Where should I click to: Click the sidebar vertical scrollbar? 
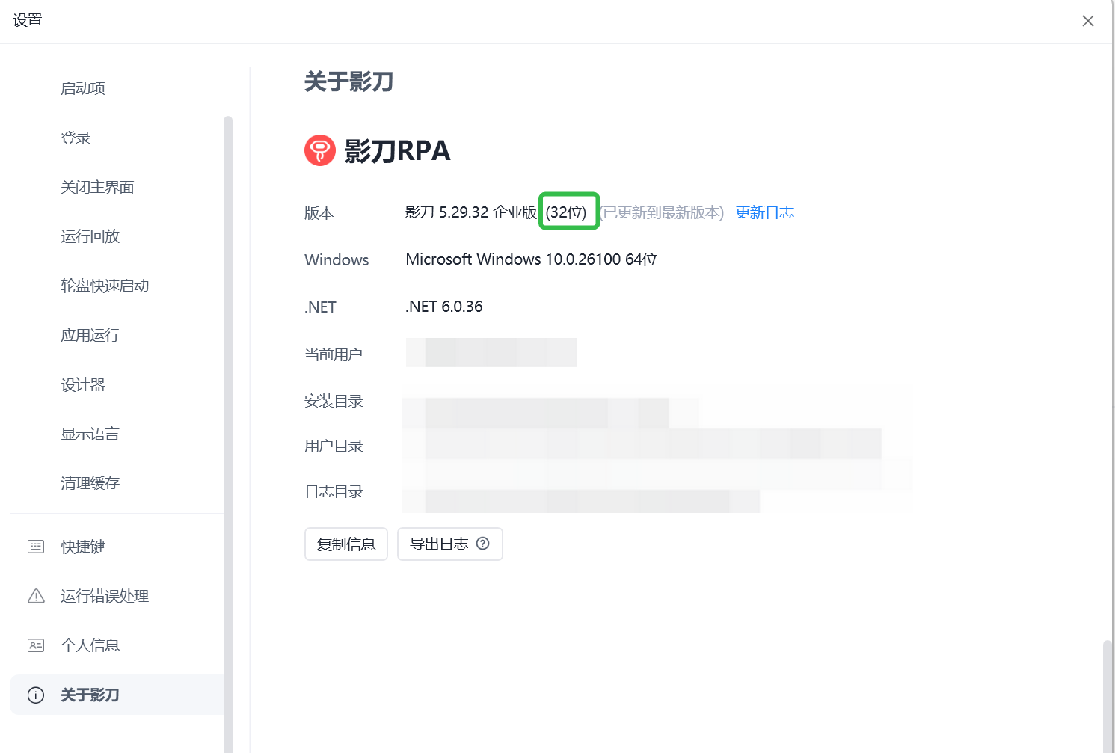228,374
